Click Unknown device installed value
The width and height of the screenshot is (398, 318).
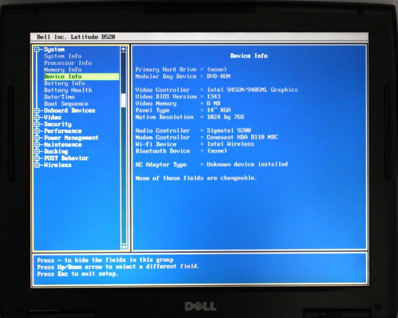pos(247,164)
